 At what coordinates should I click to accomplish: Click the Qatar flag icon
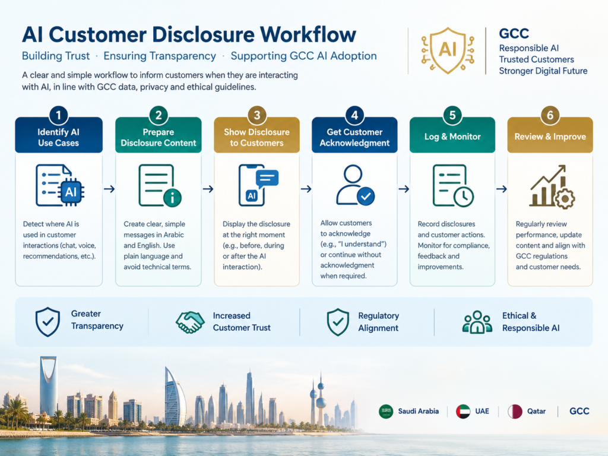pyautogui.click(x=515, y=411)
